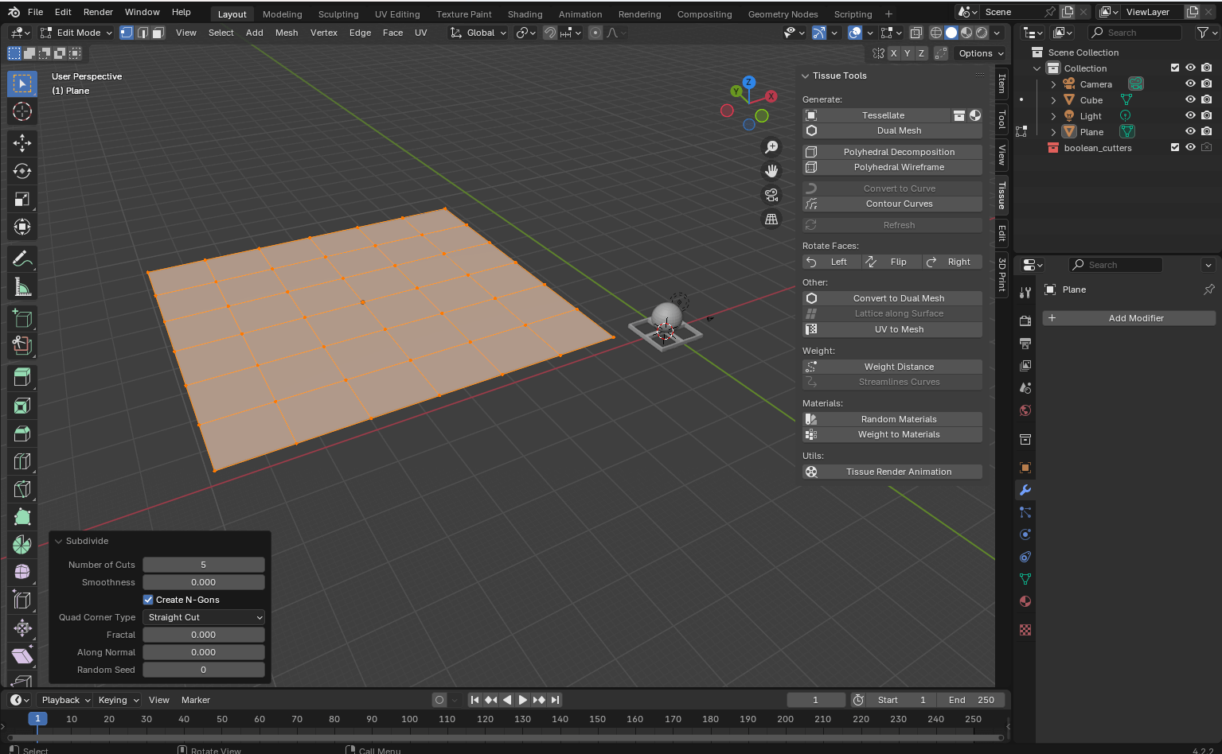Select the Transform tool
The height and width of the screenshot is (754, 1222).
22,227
